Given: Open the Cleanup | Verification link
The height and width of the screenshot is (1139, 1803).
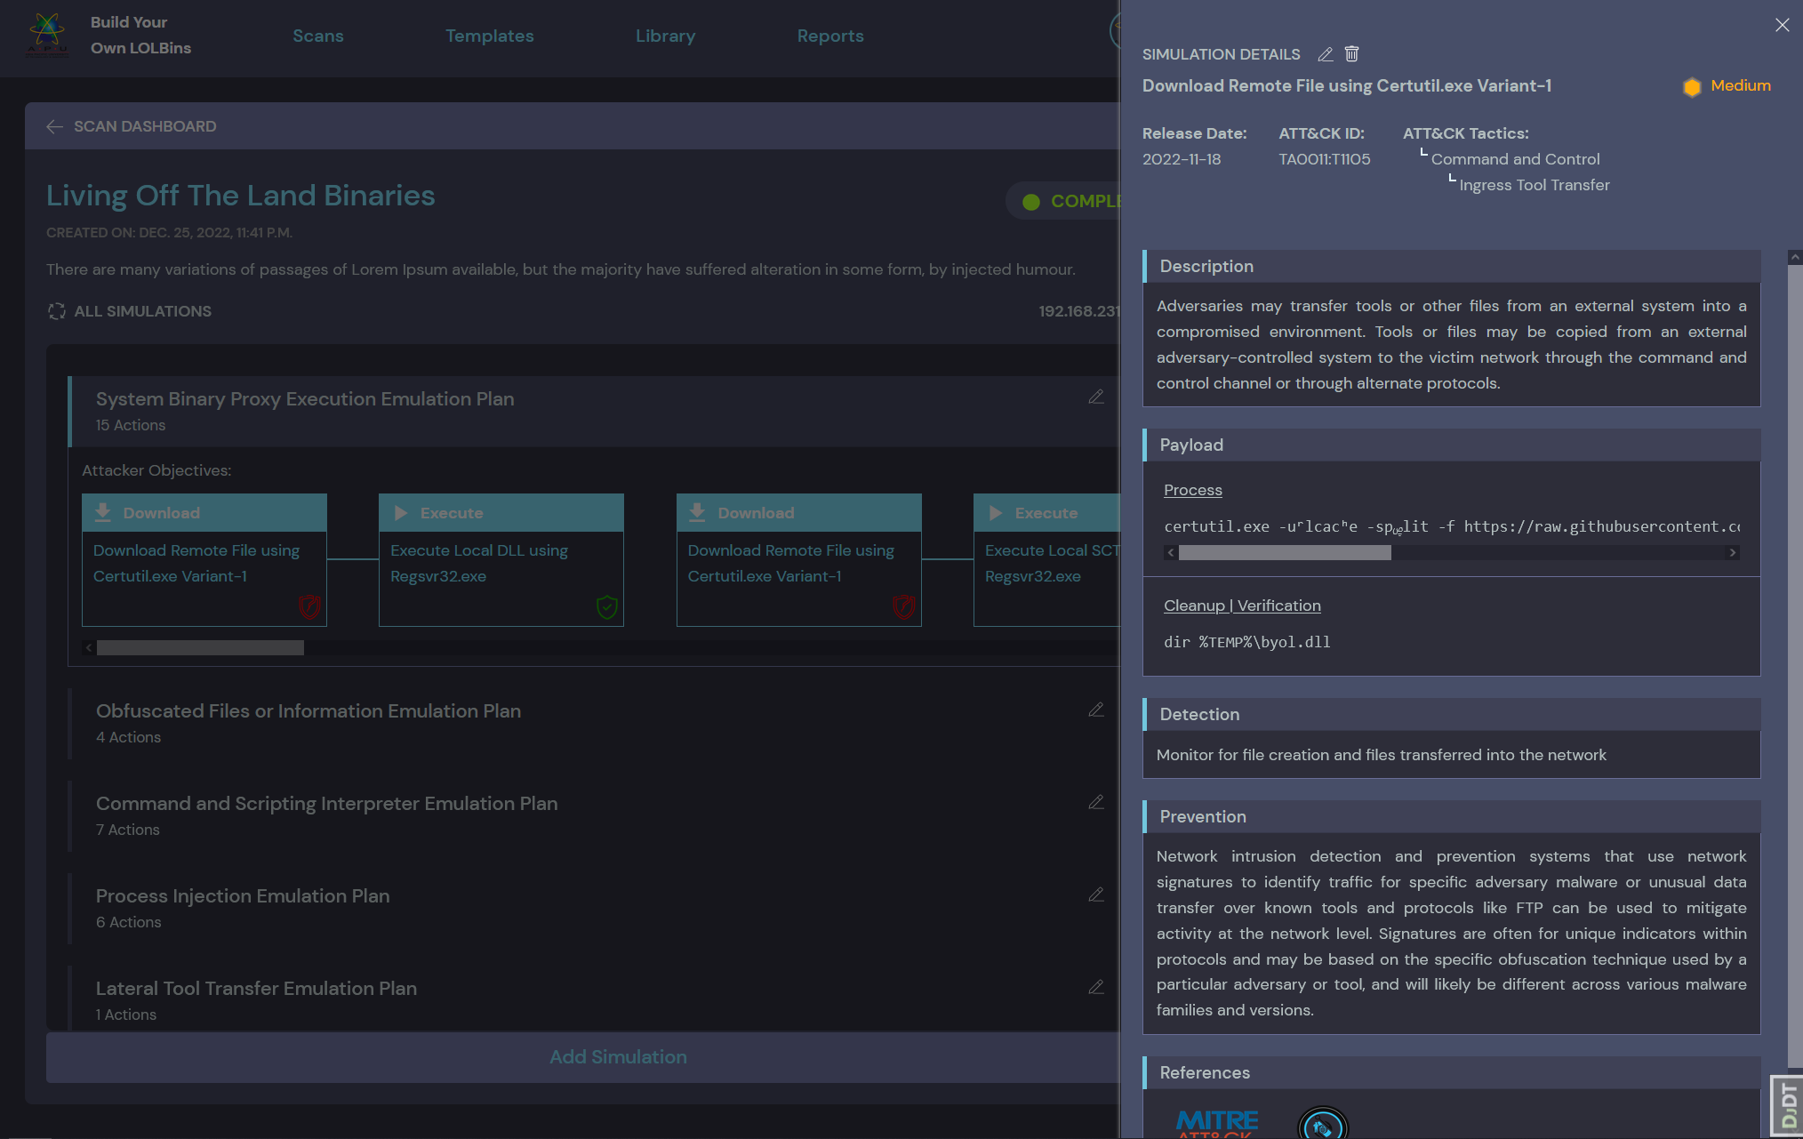Looking at the screenshot, I should point(1241,606).
